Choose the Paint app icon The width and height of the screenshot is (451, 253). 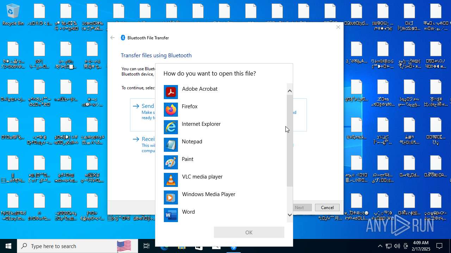pyautogui.click(x=171, y=162)
